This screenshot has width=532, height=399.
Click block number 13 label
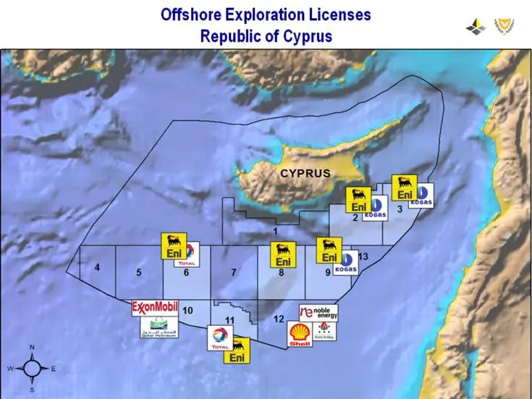(363, 256)
